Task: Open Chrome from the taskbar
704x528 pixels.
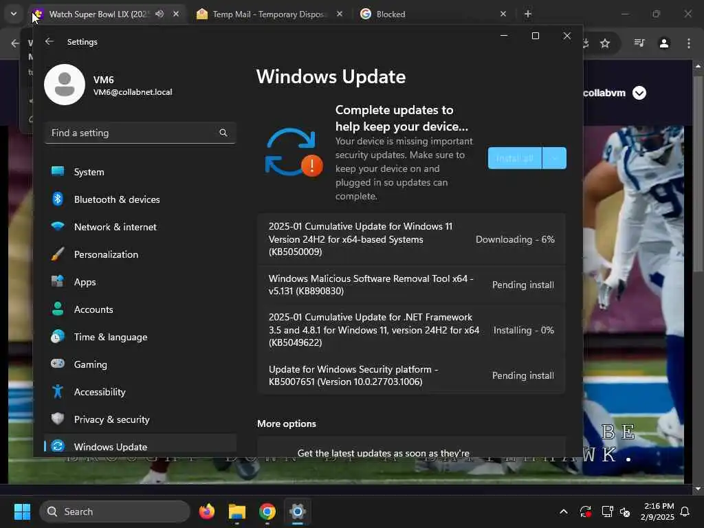Action: [x=267, y=511]
